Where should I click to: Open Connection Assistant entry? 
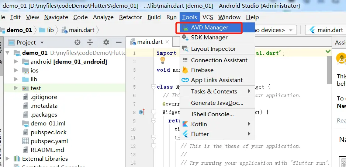pyautogui.click(x=217, y=60)
